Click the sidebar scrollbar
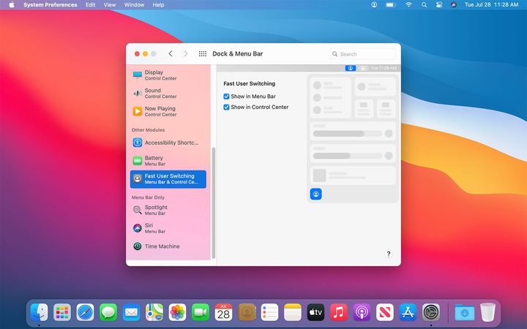The width and height of the screenshot is (527, 329). 214,203
